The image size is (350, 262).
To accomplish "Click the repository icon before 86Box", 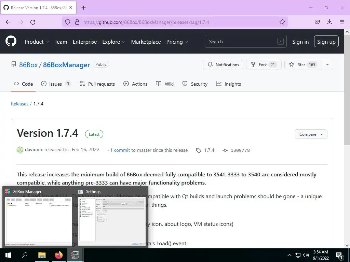I will pos(14,64).
